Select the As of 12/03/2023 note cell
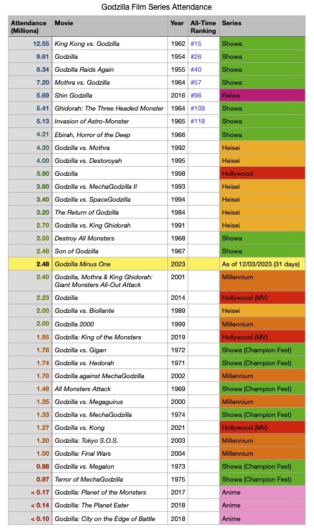This screenshot has width=314, height=532. pyautogui.click(x=262, y=264)
